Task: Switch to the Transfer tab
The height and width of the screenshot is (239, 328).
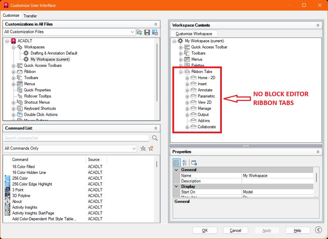Action: pos(30,16)
